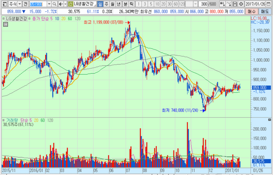Viewport: 273px width, 175px height.
Task: Click the 매도 sell button
Action: [264, 12]
